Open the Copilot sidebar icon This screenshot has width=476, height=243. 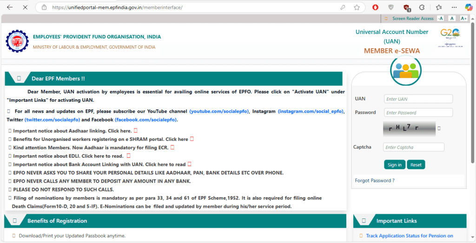pos(469,7)
